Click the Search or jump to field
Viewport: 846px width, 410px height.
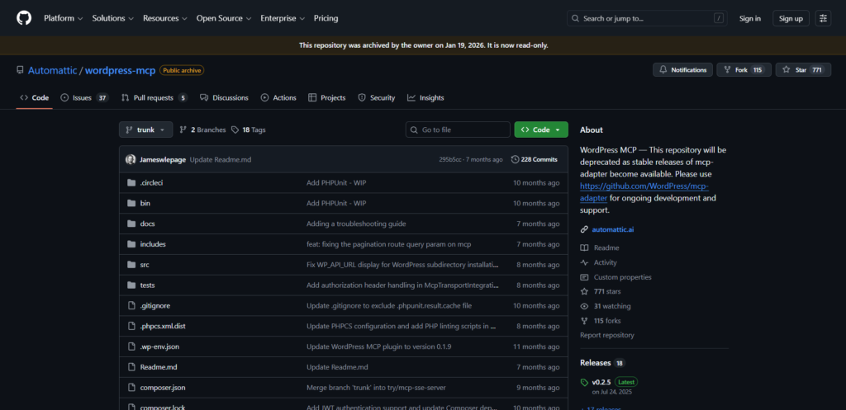coord(647,18)
